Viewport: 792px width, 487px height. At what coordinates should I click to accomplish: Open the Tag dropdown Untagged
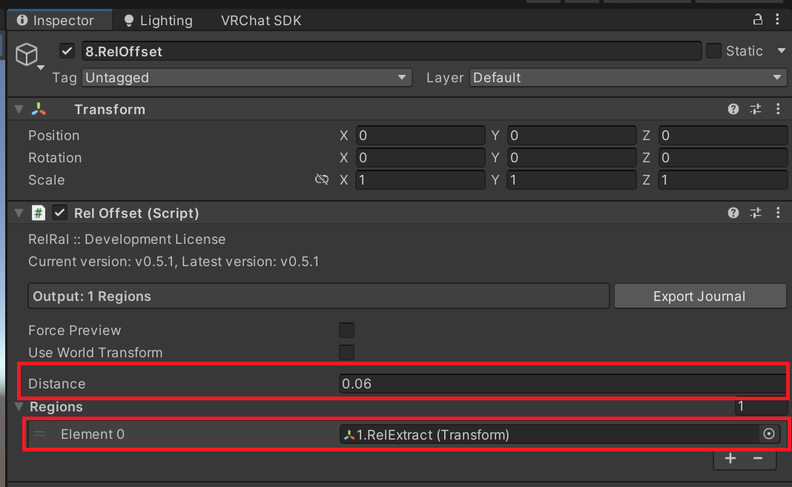(x=246, y=78)
